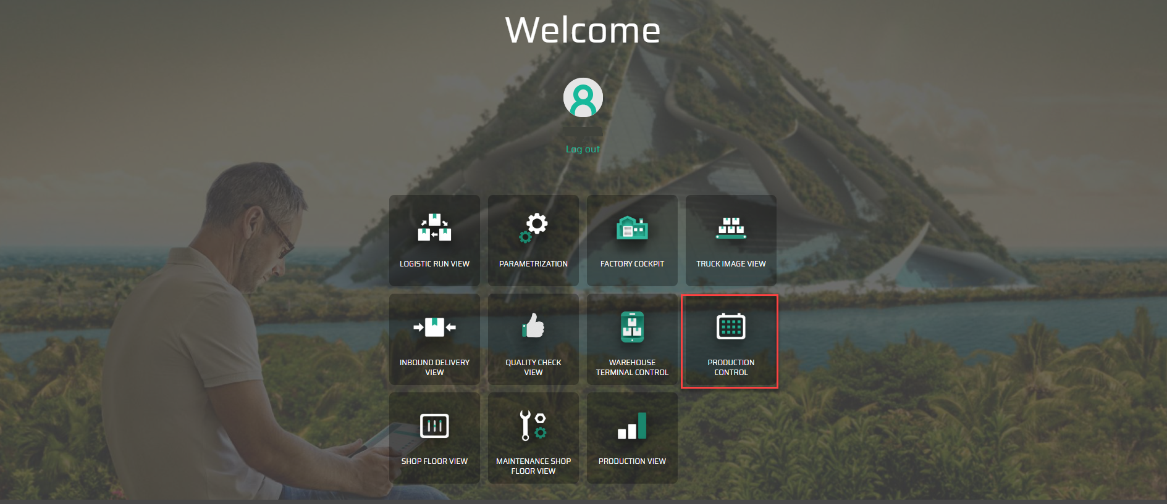Select the Truck Image View pallet icon
Image resolution: width=1167 pixels, height=504 pixels.
(x=731, y=228)
